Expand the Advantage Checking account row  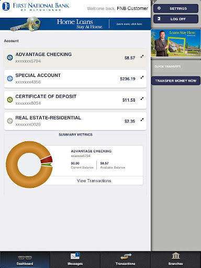tap(142, 57)
